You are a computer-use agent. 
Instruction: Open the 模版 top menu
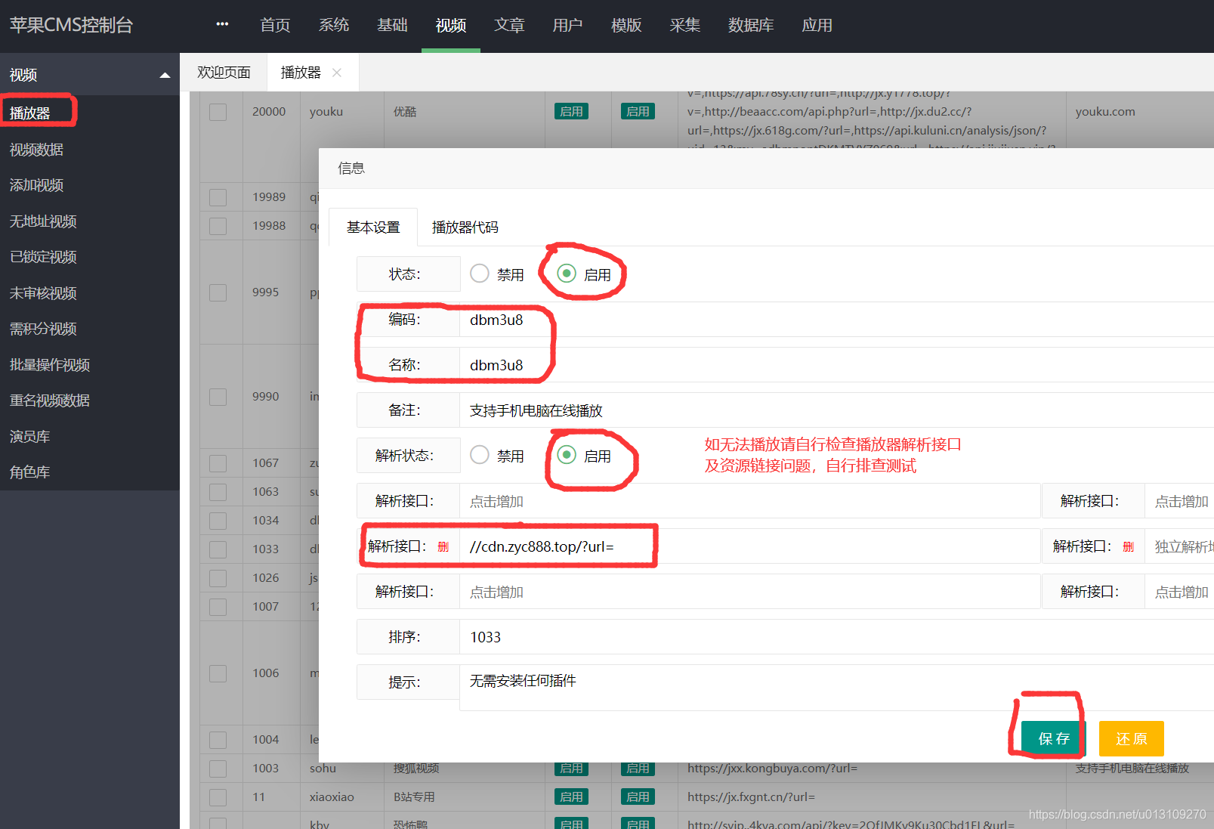[626, 26]
